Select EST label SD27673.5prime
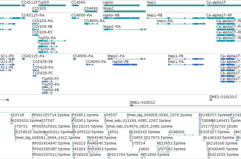 click(x=158, y=138)
